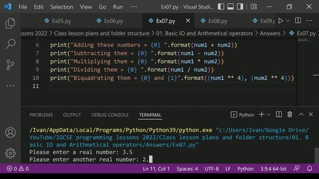Image resolution: width=319 pixels, height=179 pixels.
Task: Click the Python terminal name indicator
Action: tap(242, 115)
